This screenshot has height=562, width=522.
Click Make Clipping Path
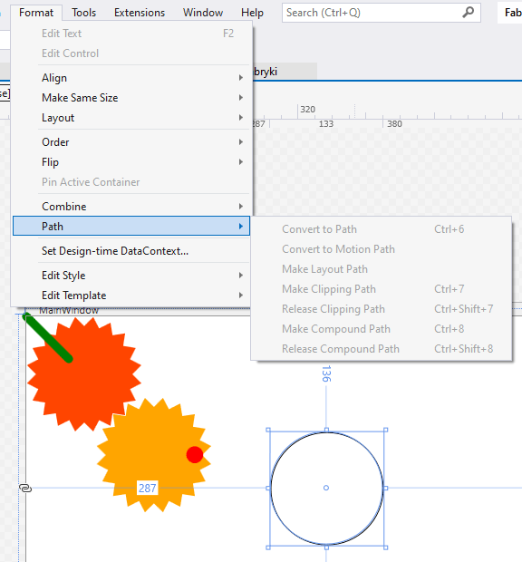[x=382, y=289]
